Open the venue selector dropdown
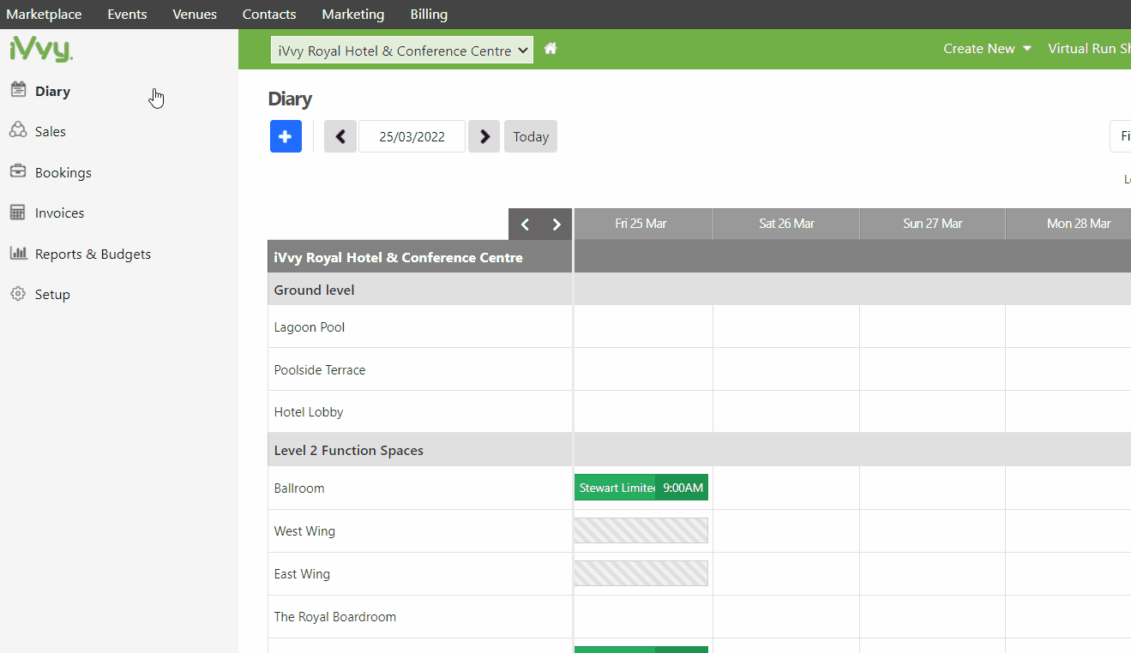 point(402,51)
